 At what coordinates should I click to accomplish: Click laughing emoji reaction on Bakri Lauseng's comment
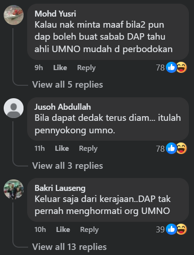(x=182, y=229)
